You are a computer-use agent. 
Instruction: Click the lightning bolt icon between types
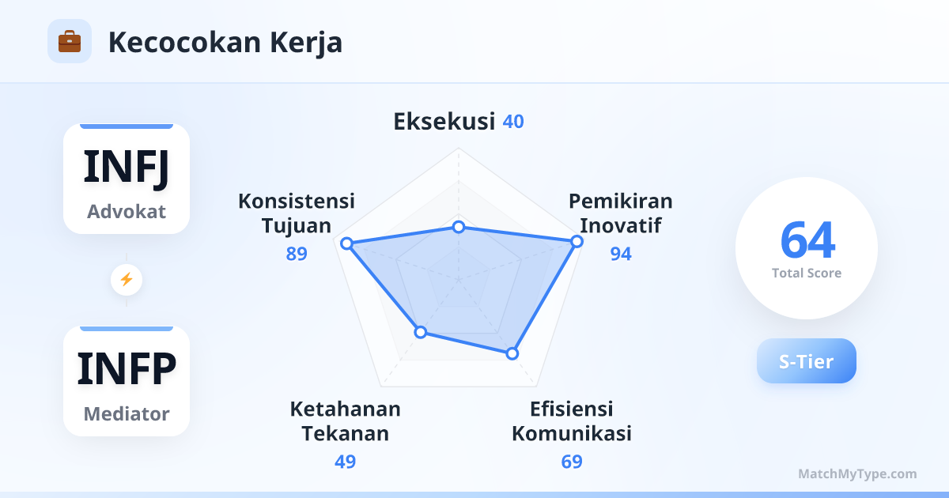(x=127, y=279)
